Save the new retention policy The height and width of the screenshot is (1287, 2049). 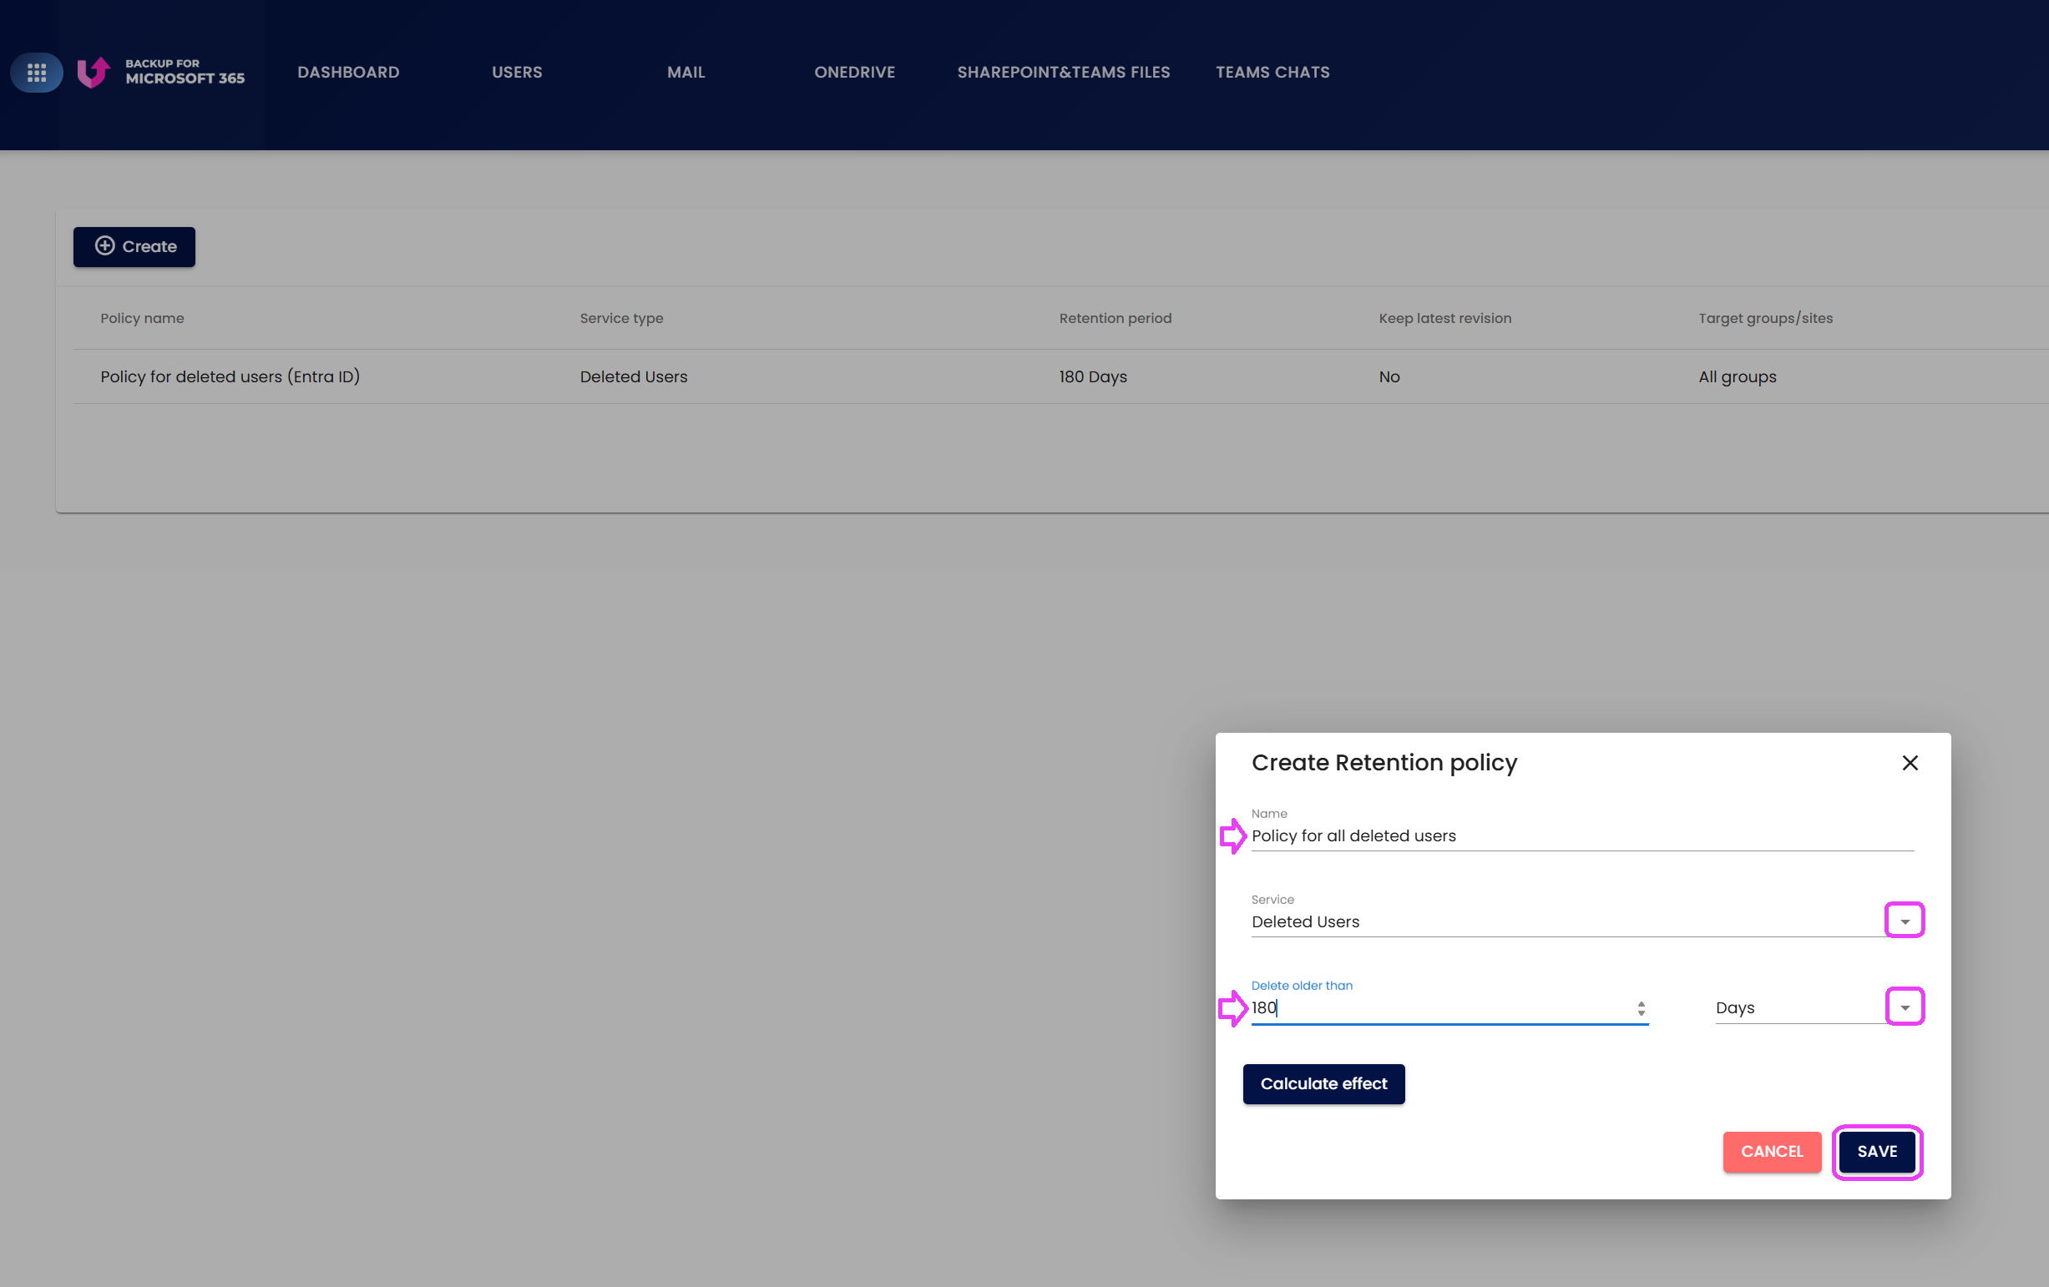pos(1877,1152)
